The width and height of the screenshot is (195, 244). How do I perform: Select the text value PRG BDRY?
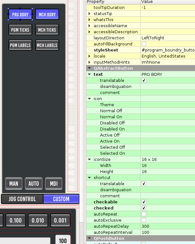pyautogui.click(x=168, y=74)
